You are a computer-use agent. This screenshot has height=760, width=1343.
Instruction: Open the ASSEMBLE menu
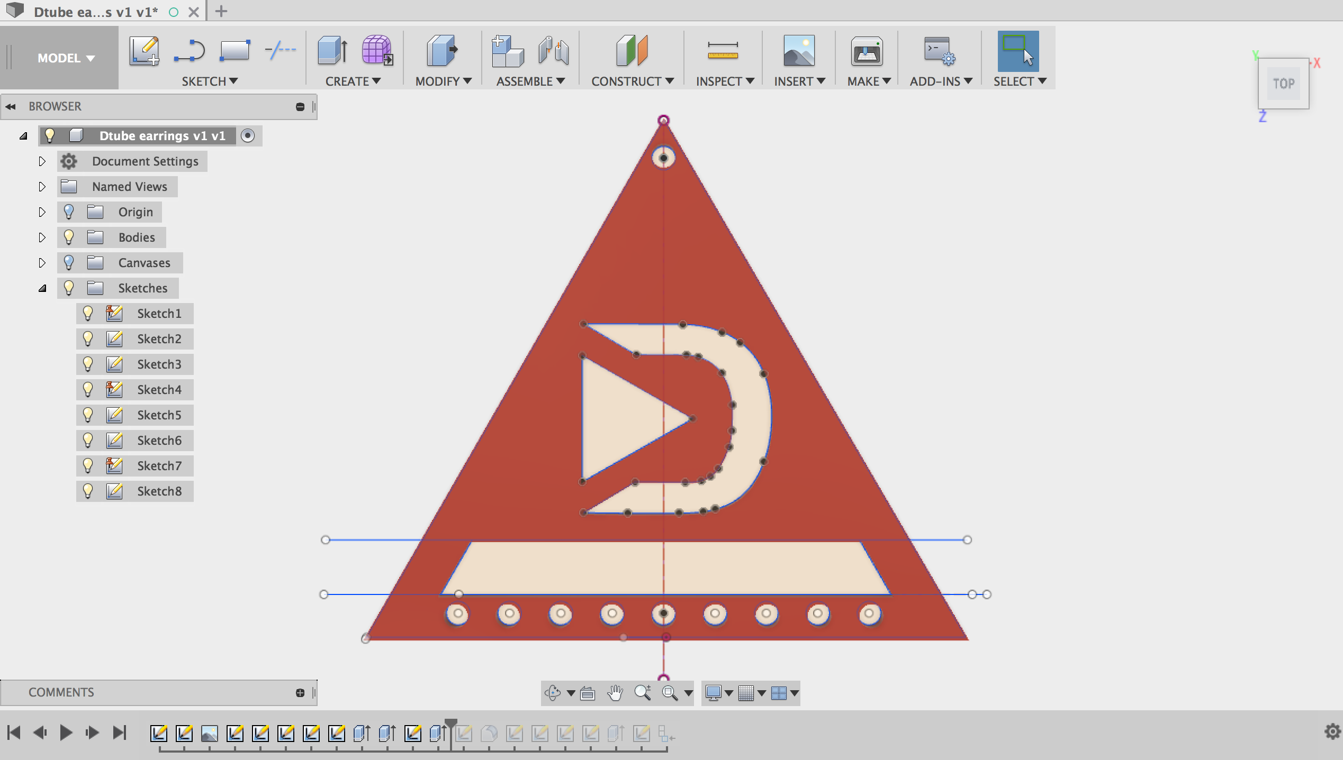[x=530, y=81]
